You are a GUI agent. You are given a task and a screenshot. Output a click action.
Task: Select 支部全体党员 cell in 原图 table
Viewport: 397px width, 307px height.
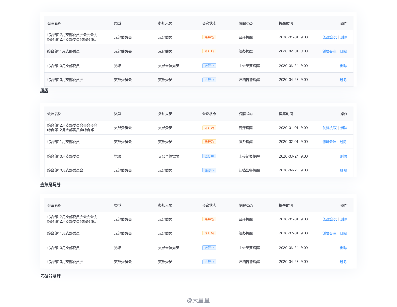[x=169, y=66]
